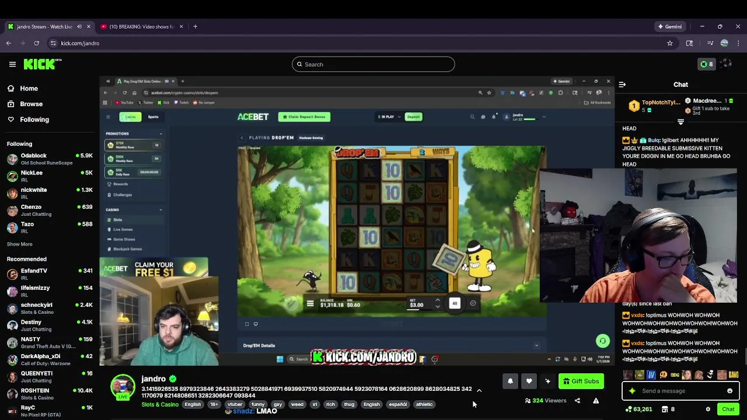Open the emoji picker in chat
Viewport: 747px width, 420px height.
pos(729,391)
